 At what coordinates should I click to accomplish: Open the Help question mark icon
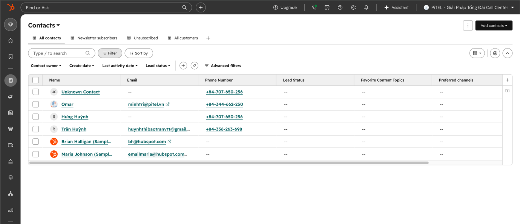coord(340,8)
